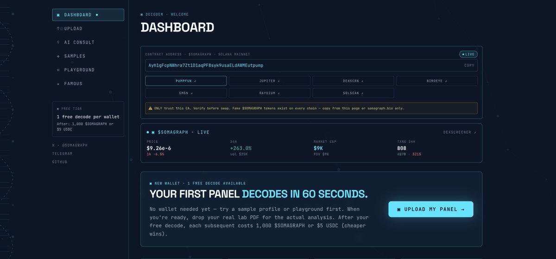556x259 pixels.
Task: Click the 'FDV $9K' text
Action: (x=321, y=154)
